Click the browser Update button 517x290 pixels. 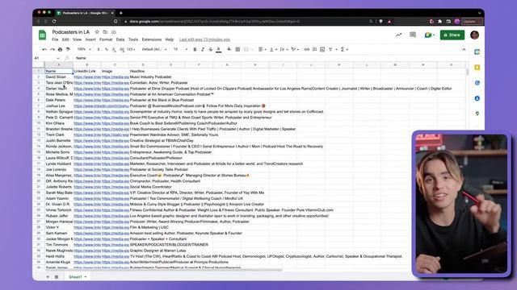[x=472, y=22]
